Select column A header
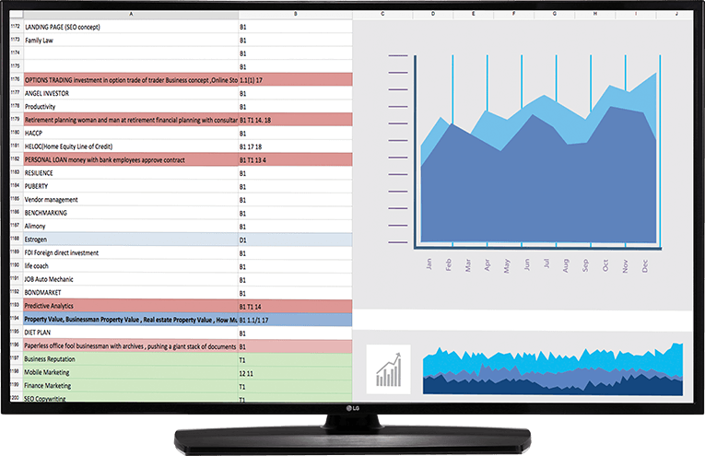Screen dimensions: 705x456 point(130,14)
